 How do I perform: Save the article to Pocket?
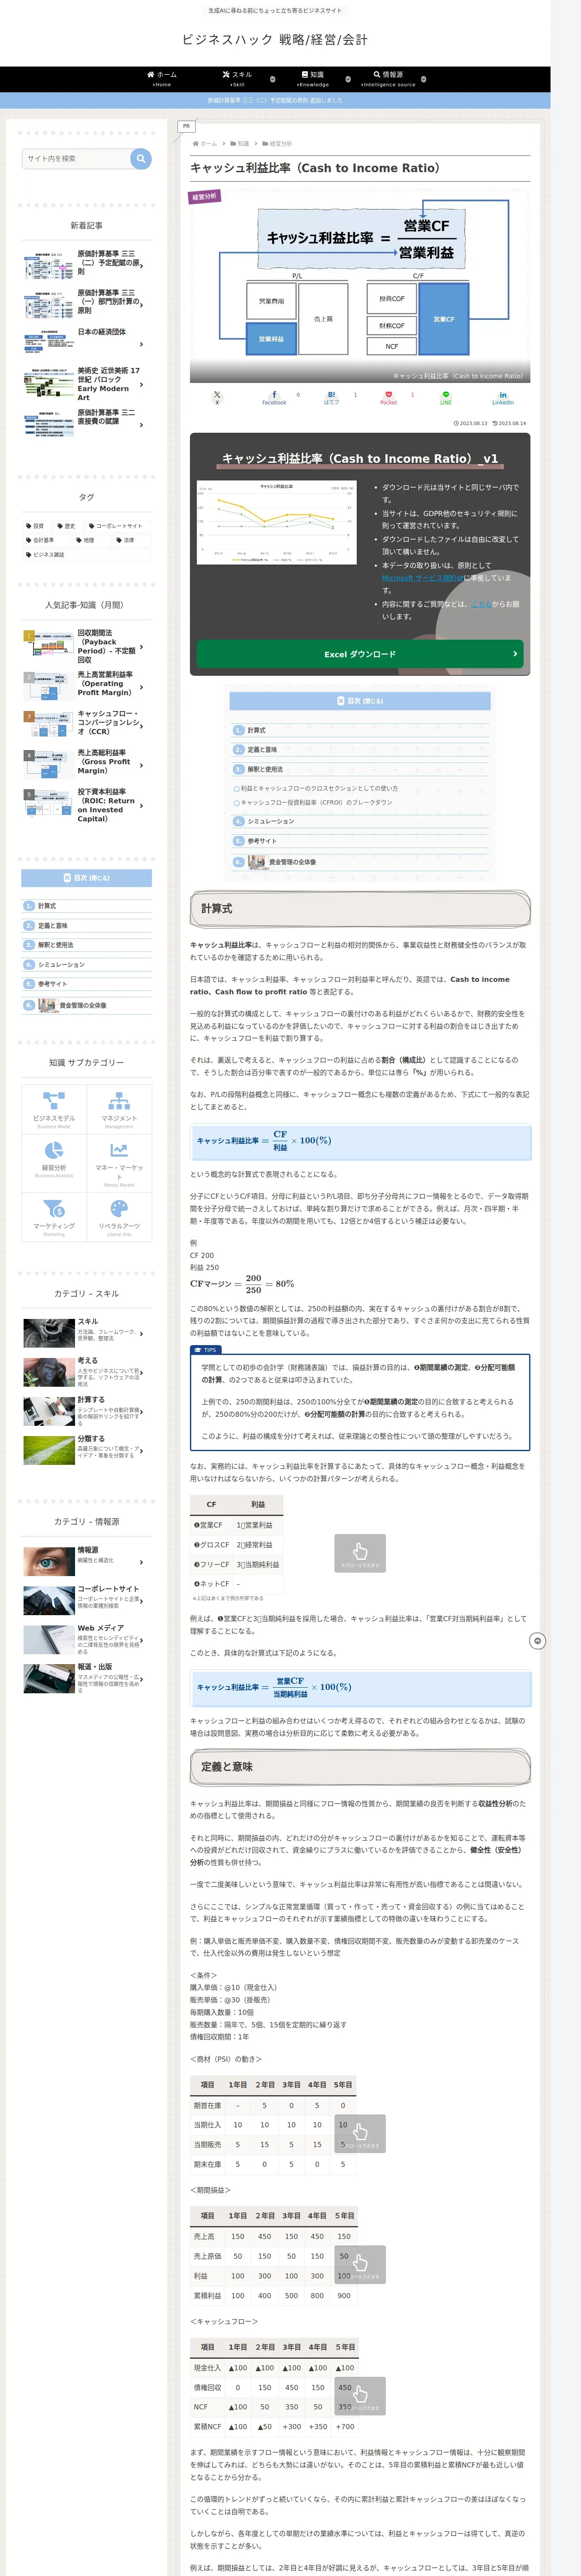388,397
